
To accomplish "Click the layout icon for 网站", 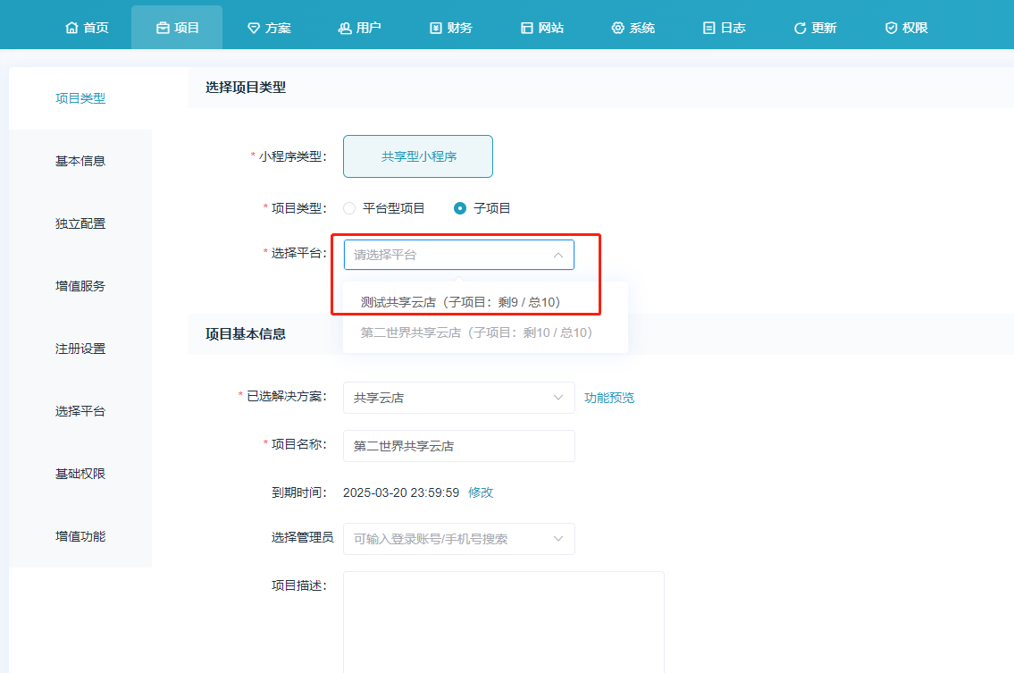I will (x=527, y=28).
